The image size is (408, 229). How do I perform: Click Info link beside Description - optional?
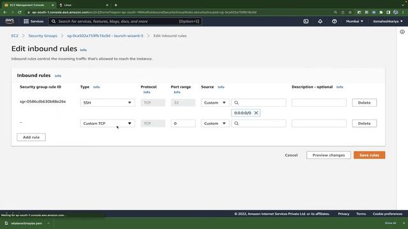tap(340, 87)
